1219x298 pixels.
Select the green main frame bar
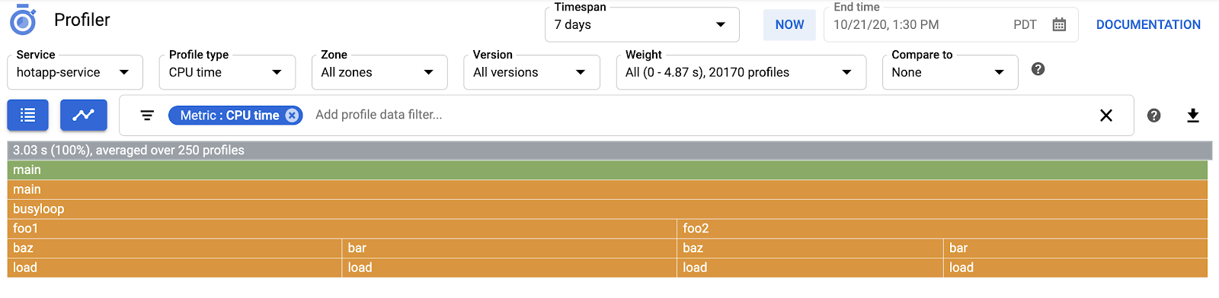coord(608,170)
